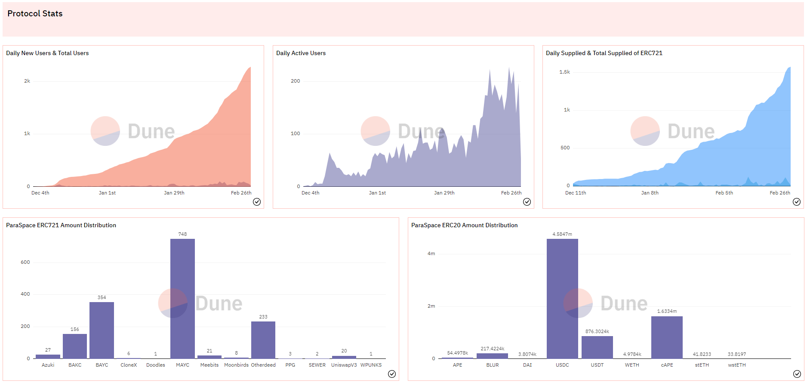Image resolution: width=807 pixels, height=383 pixels.
Task: Open ParaSpace ERC721 Amount Distribution title
Action: (x=61, y=225)
